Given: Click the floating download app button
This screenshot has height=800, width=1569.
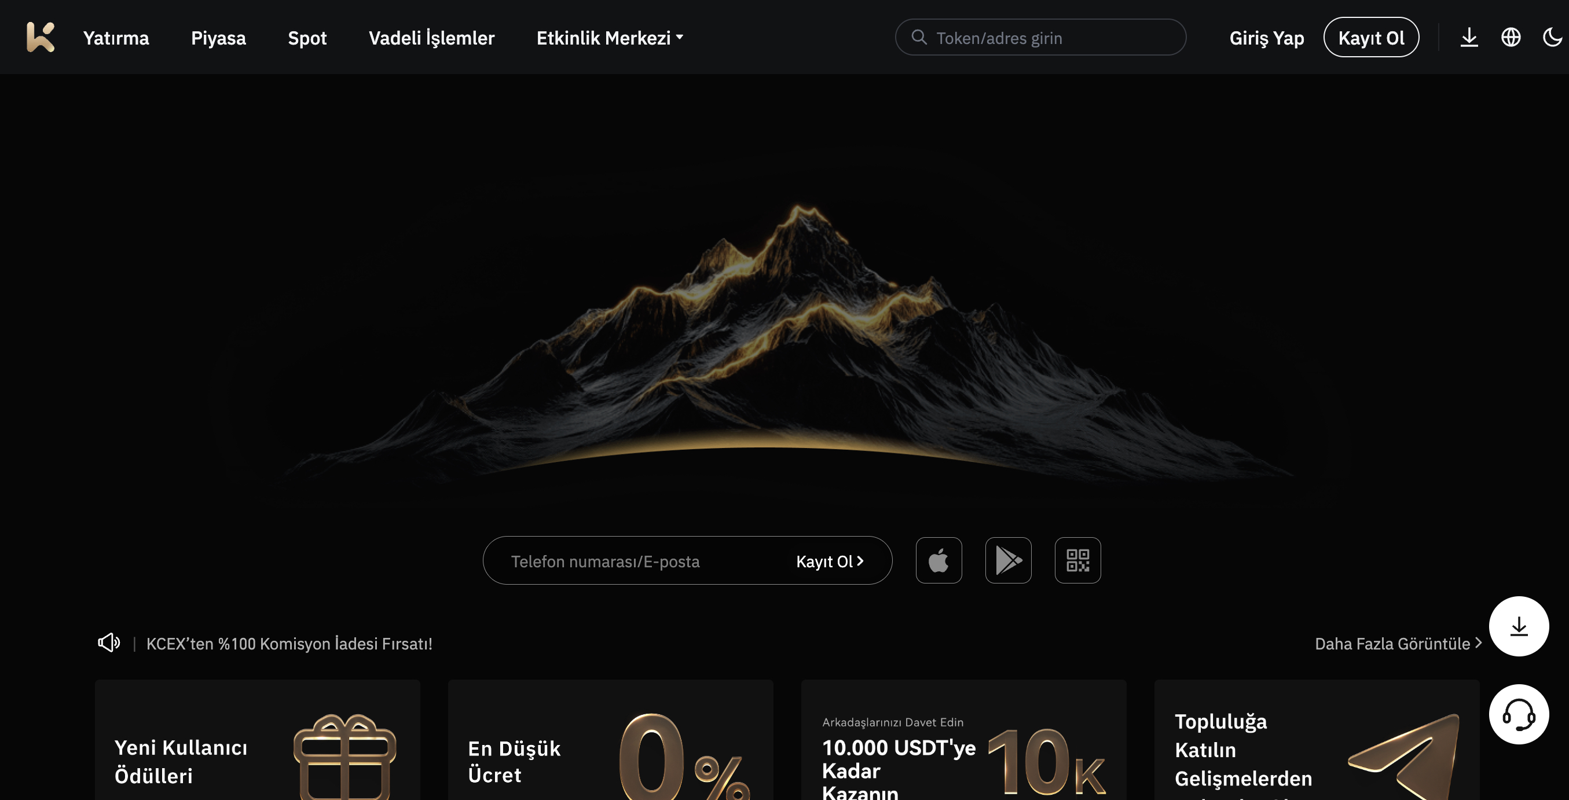Looking at the screenshot, I should pyautogui.click(x=1519, y=626).
